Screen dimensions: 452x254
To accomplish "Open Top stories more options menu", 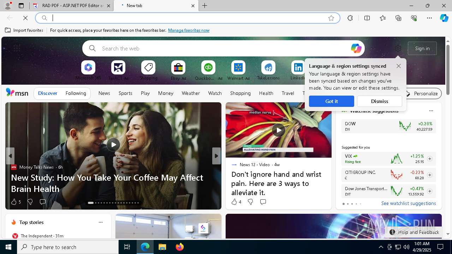I will [x=101, y=222].
